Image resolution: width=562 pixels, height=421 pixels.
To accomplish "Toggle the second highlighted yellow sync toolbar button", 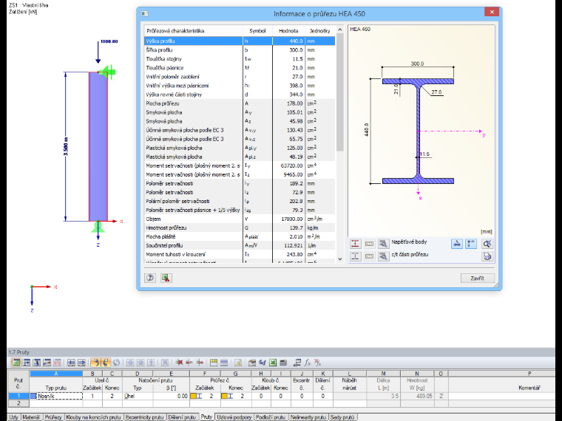I will pos(106,363).
